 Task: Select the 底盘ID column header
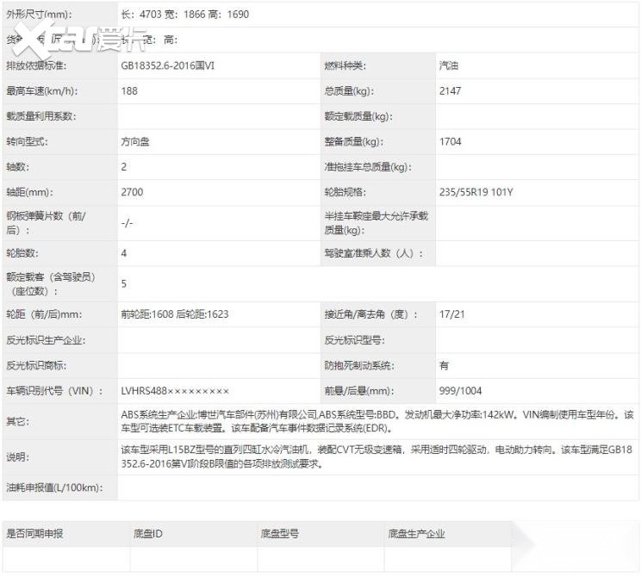[148, 534]
